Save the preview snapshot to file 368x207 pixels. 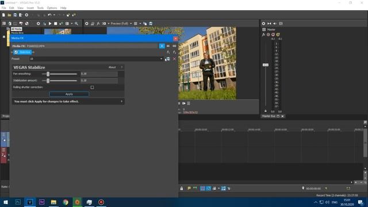[x=151, y=24]
